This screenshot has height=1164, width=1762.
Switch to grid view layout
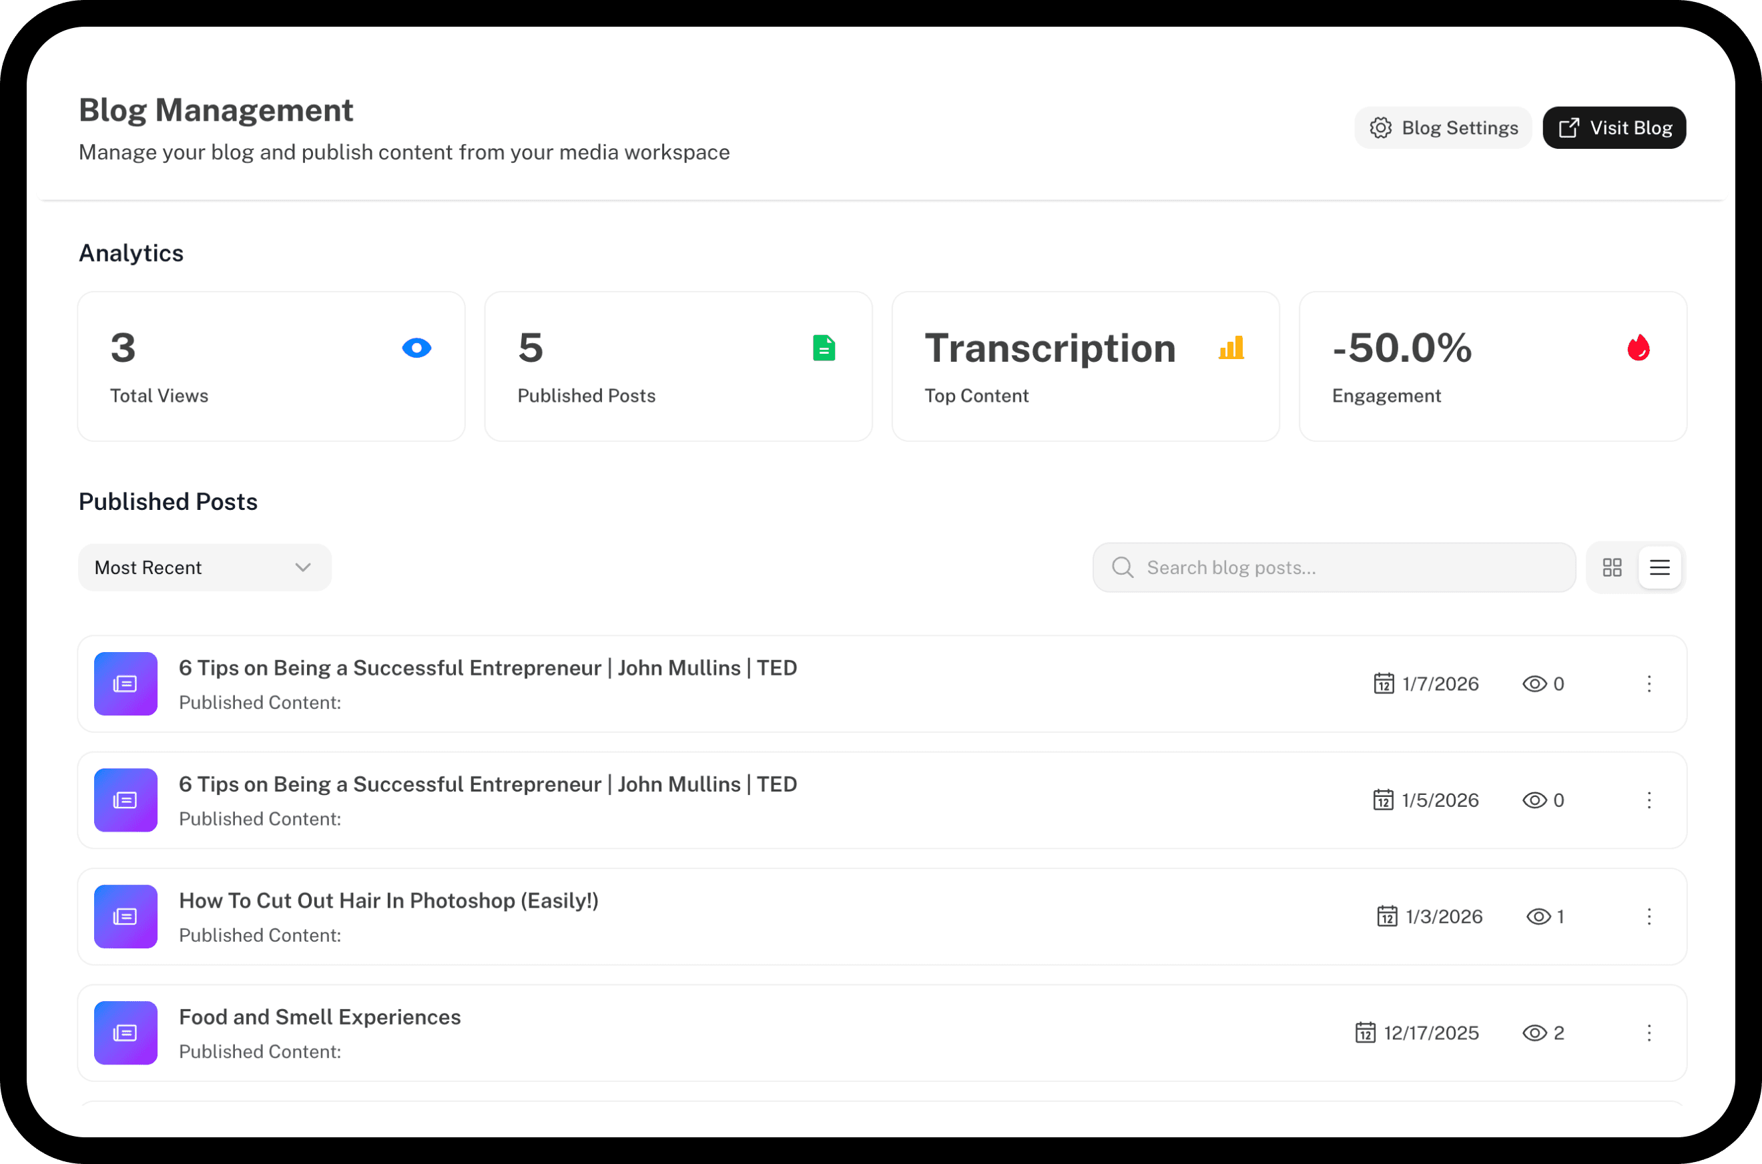(1612, 568)
